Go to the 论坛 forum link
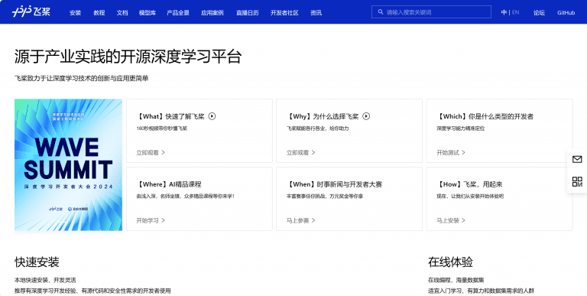The width and height of the screenshot is (587, 296). (x=539, y=13)
